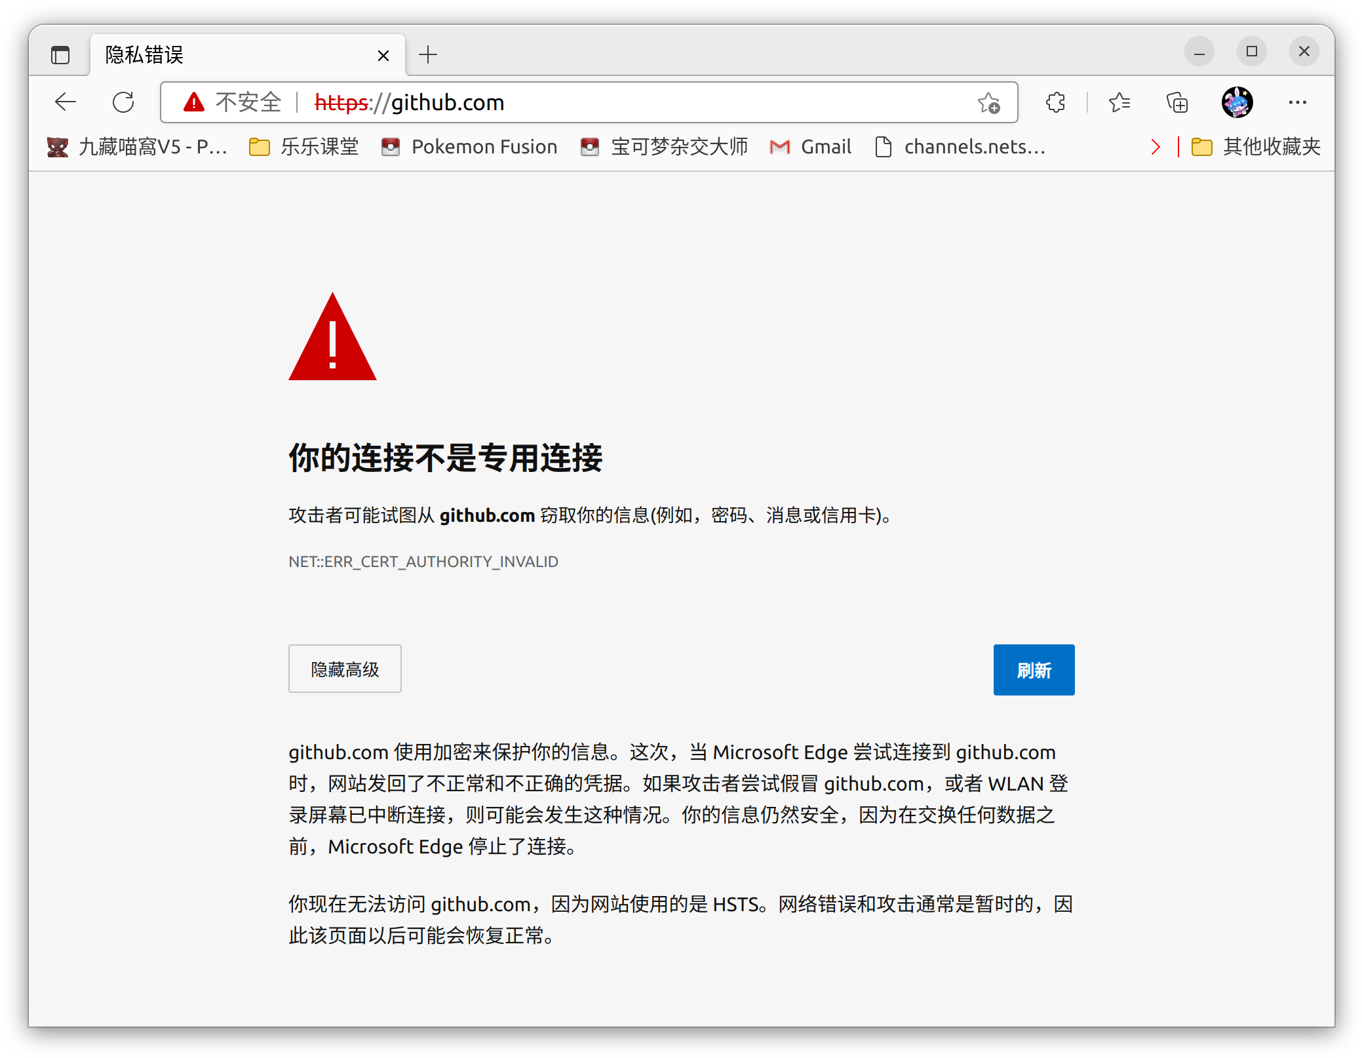1362x1058 pixels.
Task: Open the vertical tabs layout icon
Action: coord(60,55)
